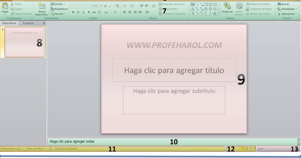Click the title placeholder 'Haga clic para agregar título'
301x158 pixels.
tap(174, 70)
